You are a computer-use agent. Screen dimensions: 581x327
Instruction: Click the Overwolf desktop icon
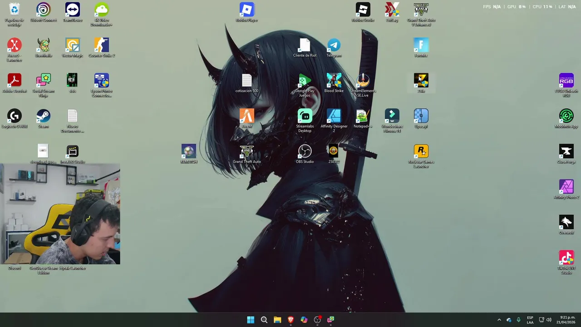(566, 225)
